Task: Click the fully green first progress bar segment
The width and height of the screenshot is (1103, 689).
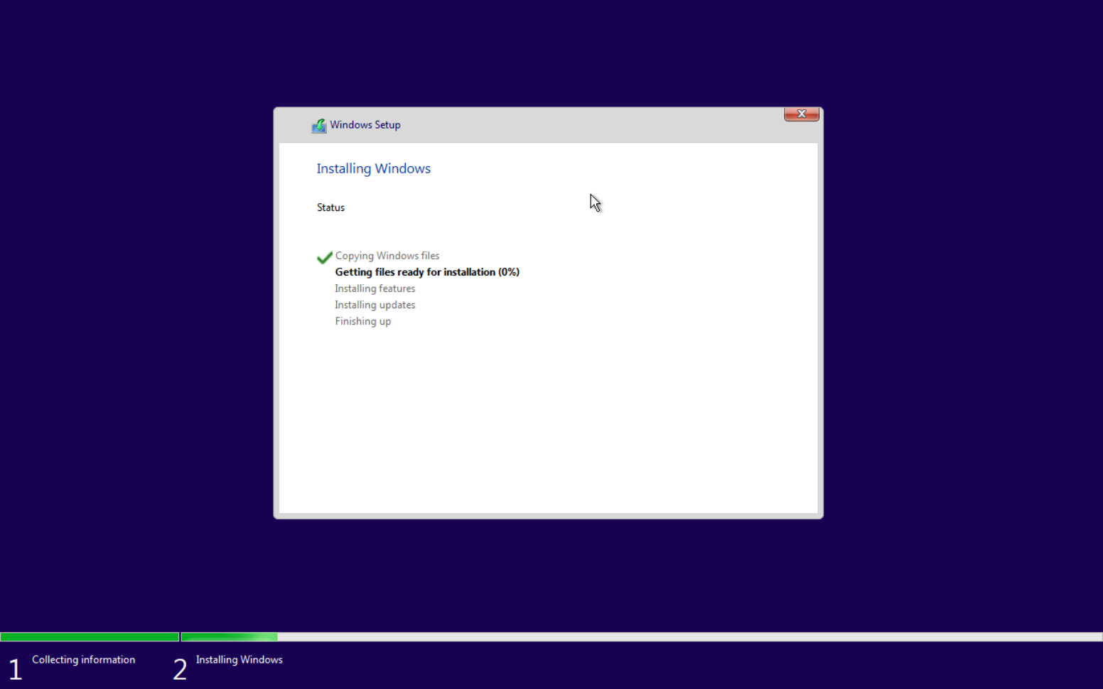Action: click(90, 637)
